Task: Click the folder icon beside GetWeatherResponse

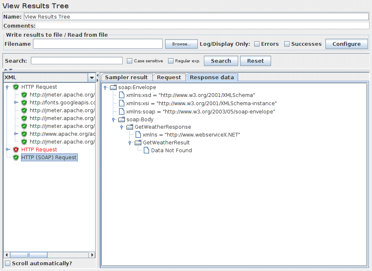Action: pyautogui.click(x=129, y=127)
